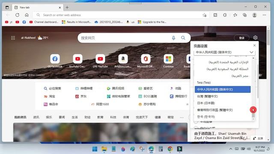The width and height of the screenshot is (274, 154).
Task: Open the app launcher grid icon
Action: coord(13,38)
